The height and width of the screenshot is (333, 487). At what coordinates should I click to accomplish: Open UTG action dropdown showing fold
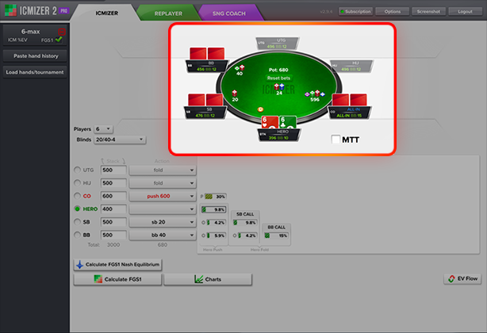tap(163, 170)
